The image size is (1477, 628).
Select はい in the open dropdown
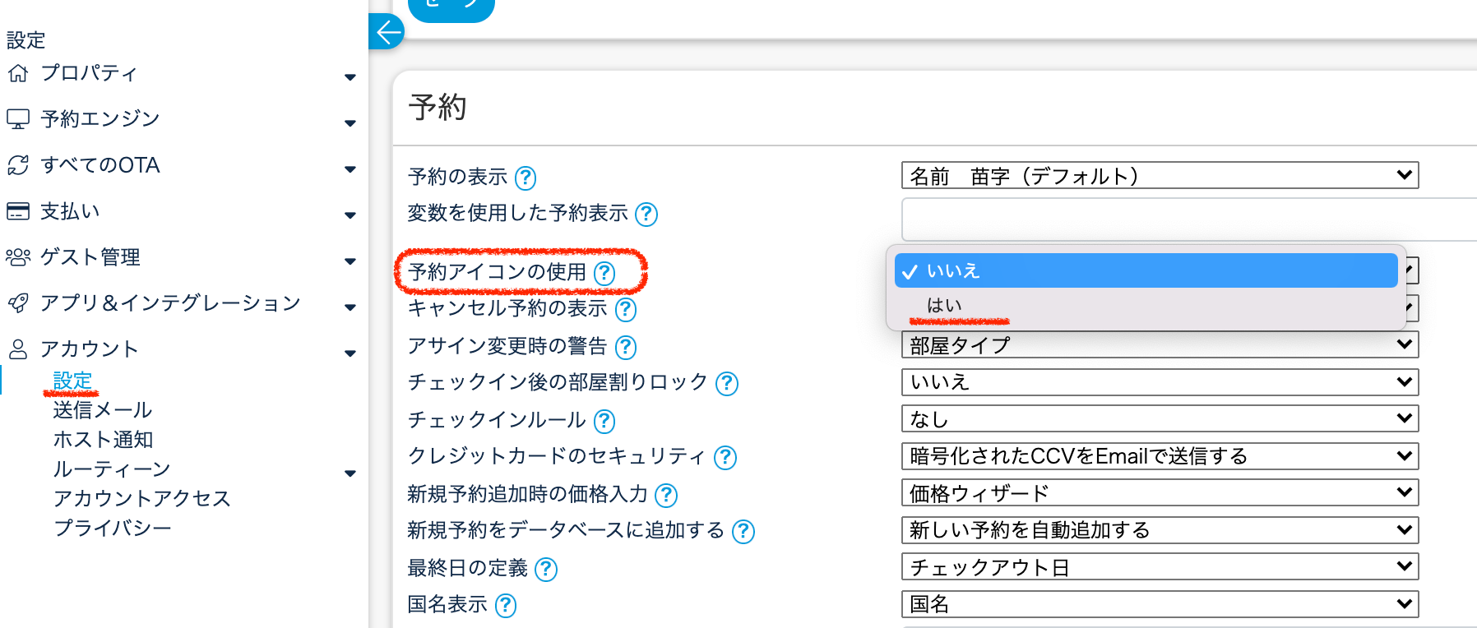point(944,306)
